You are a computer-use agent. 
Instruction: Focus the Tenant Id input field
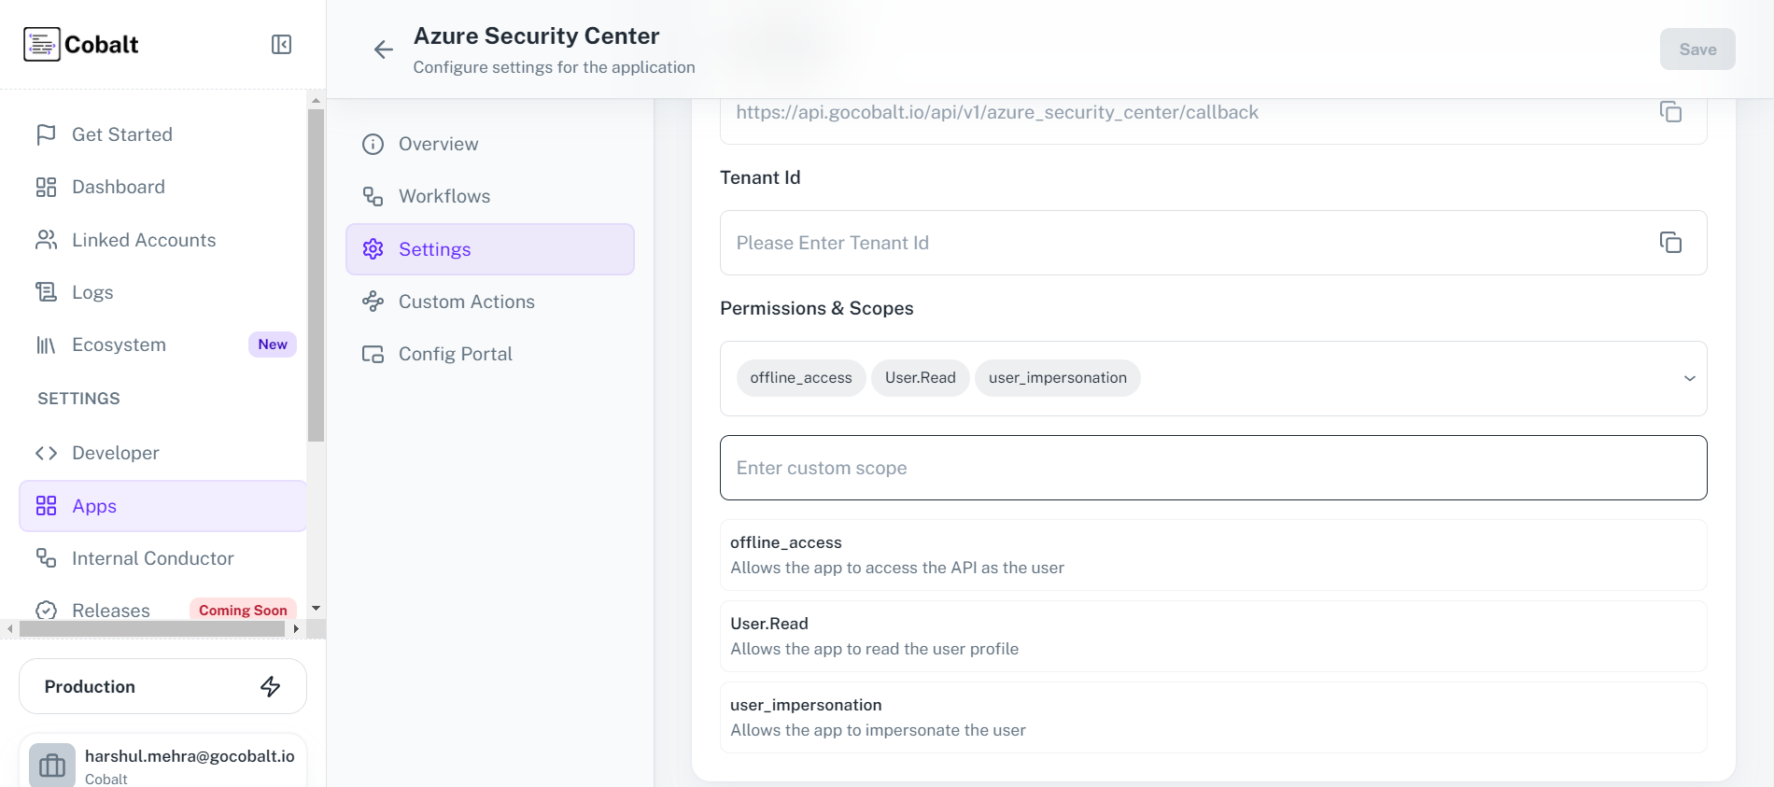(x=1214, y=243)
